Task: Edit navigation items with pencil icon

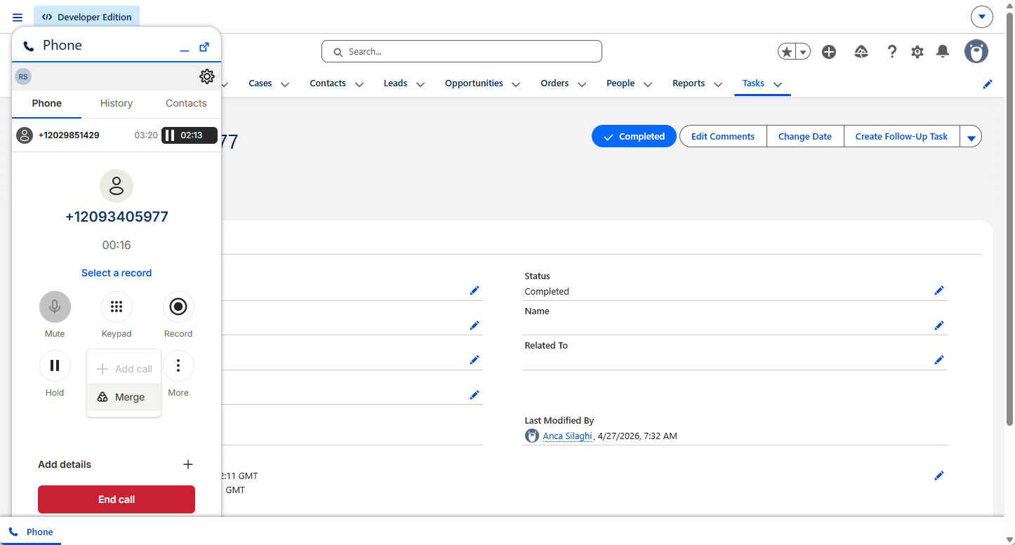Action: pos(988,84)
